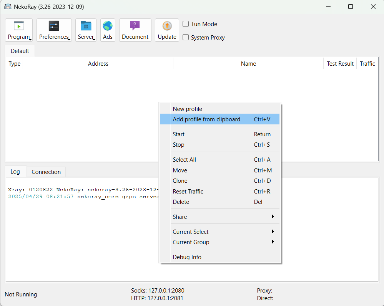This screenshot has height=306, width=384.
Task: Open the Document help icon
Action: [135, 26]
